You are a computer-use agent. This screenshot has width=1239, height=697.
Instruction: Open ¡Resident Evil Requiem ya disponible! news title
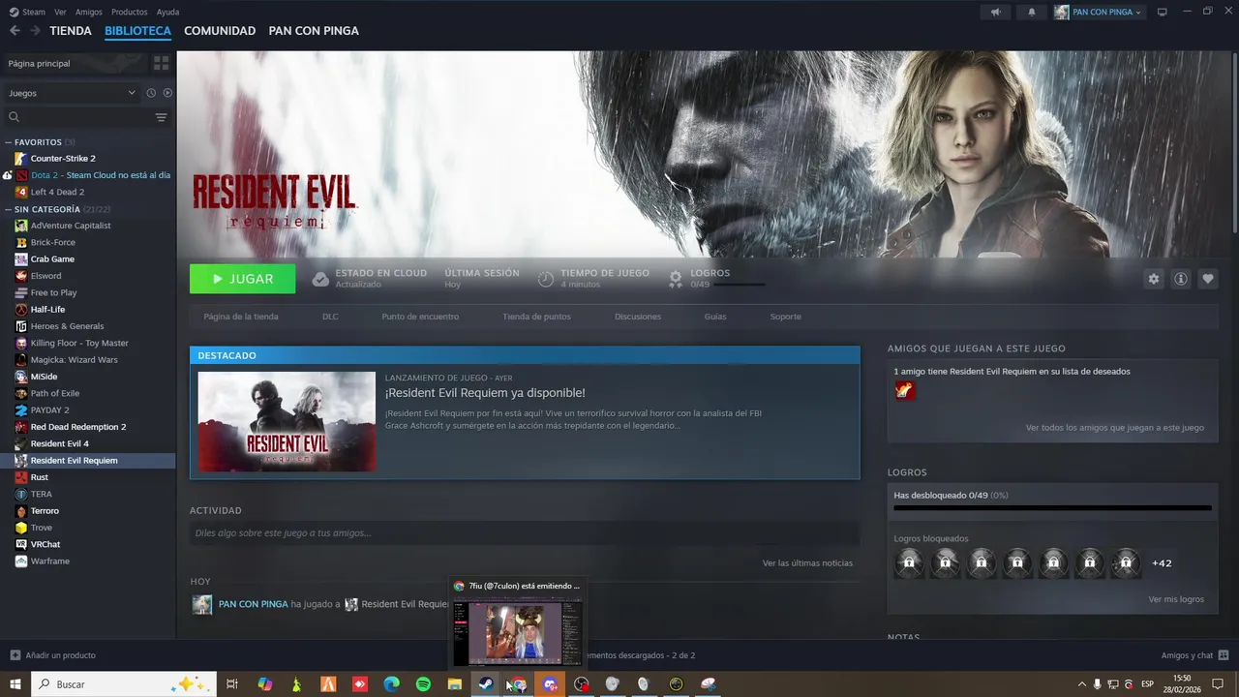point(485,393)
